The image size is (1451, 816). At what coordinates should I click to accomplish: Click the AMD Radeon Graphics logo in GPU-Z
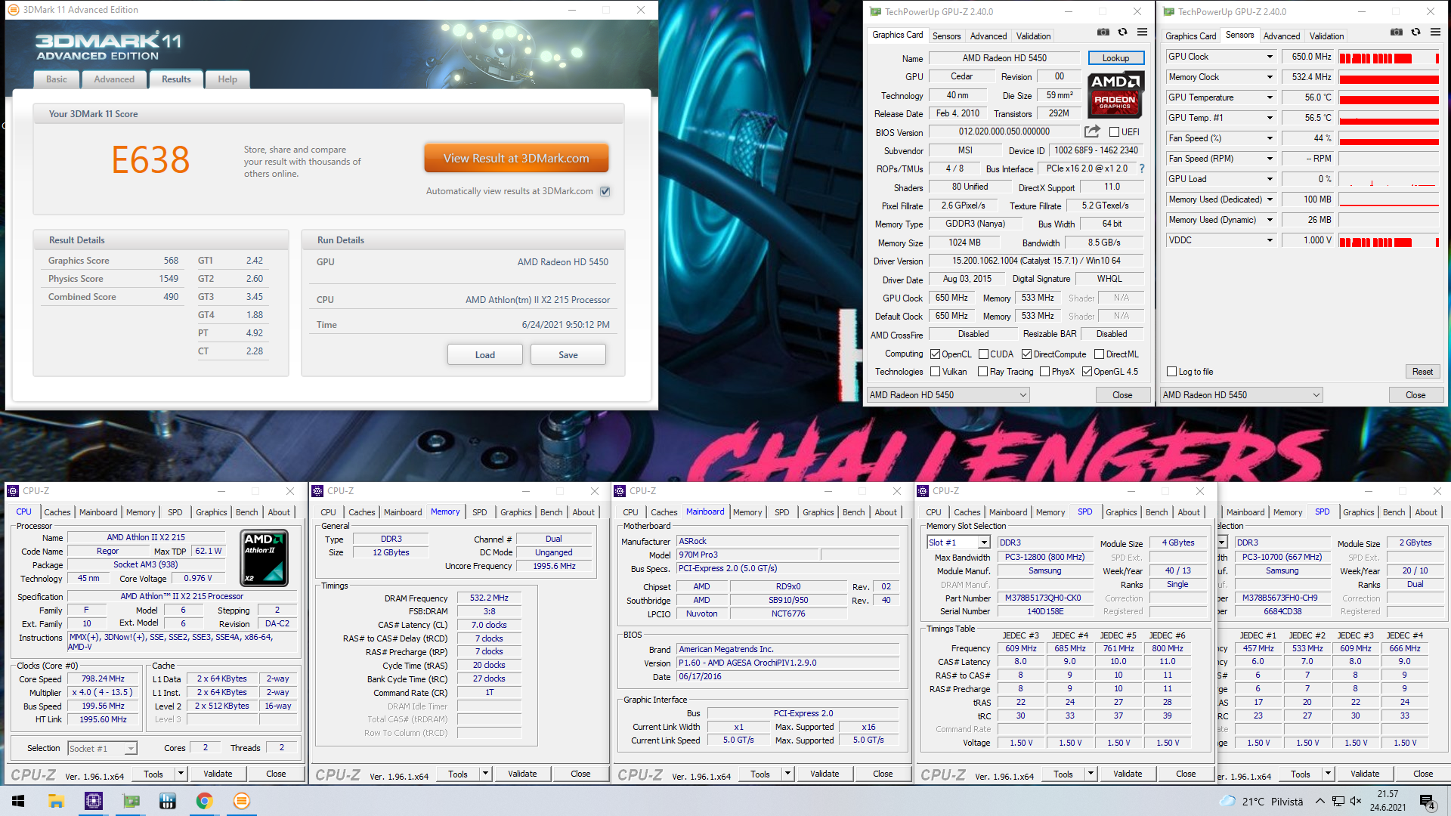coord(1116,94)
